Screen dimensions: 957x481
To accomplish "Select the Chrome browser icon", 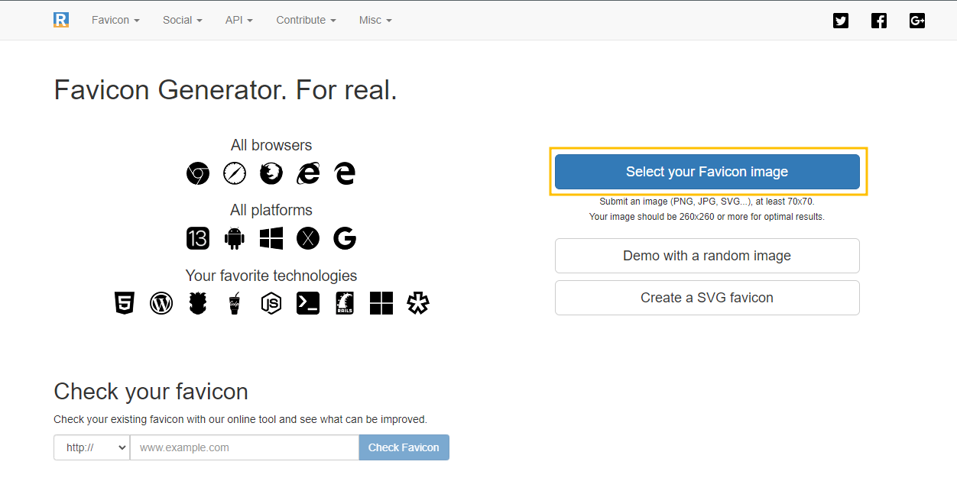I will coord(197,173).
